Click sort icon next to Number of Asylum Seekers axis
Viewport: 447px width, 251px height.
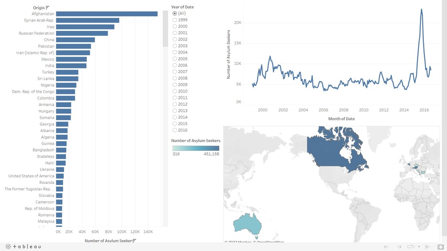[x=134, y=241]
